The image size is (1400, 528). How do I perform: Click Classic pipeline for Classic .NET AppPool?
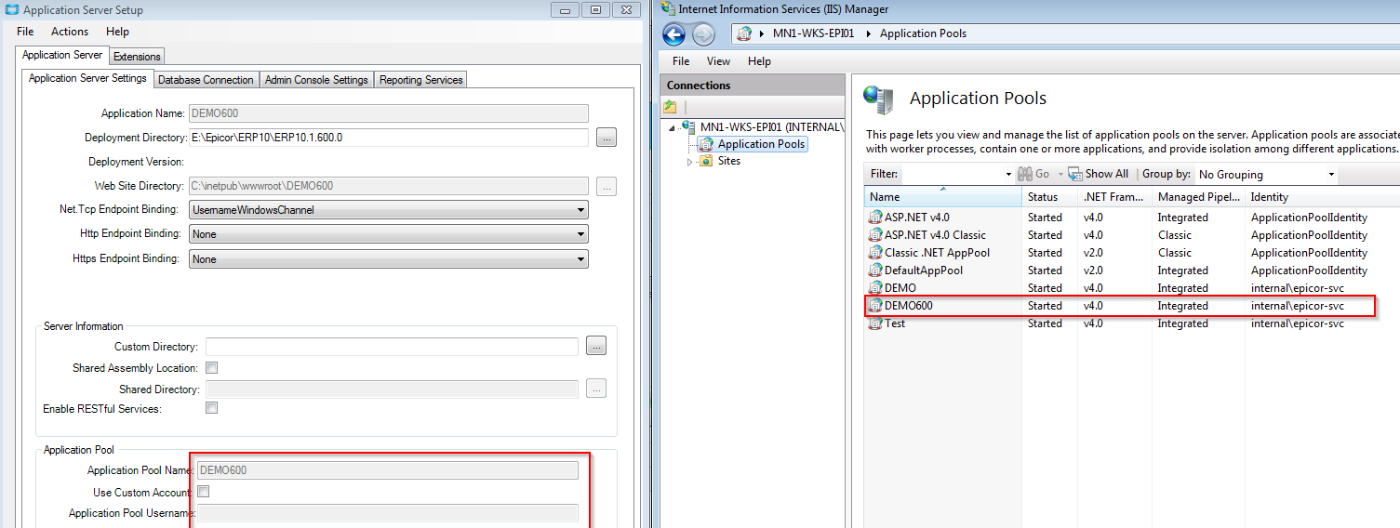(x=1174, y=253)
